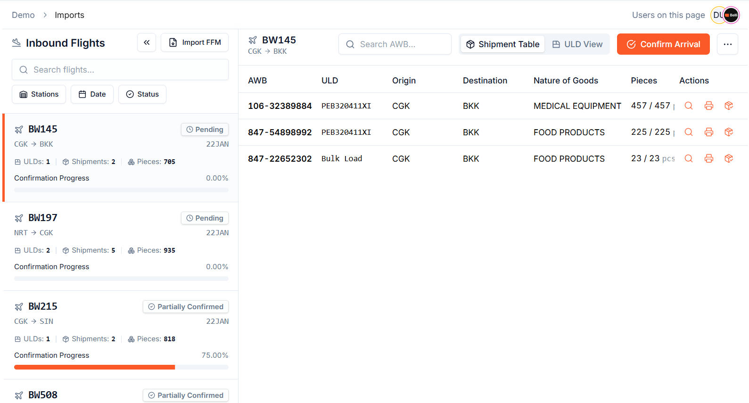749x403 pixels.
Task: Open the more options ellipsis menu
Action: click(x=727, y=44)
